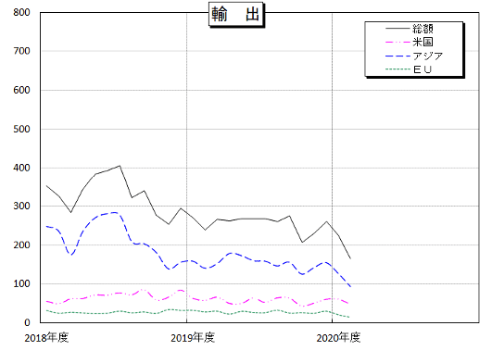This screenshot has width=492, height=351.
Task: Select the アジア legend entry
Action: click(x=414, y=56)
